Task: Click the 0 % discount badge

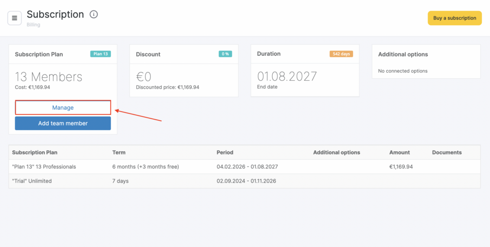Action: click(x=225, y=54)
